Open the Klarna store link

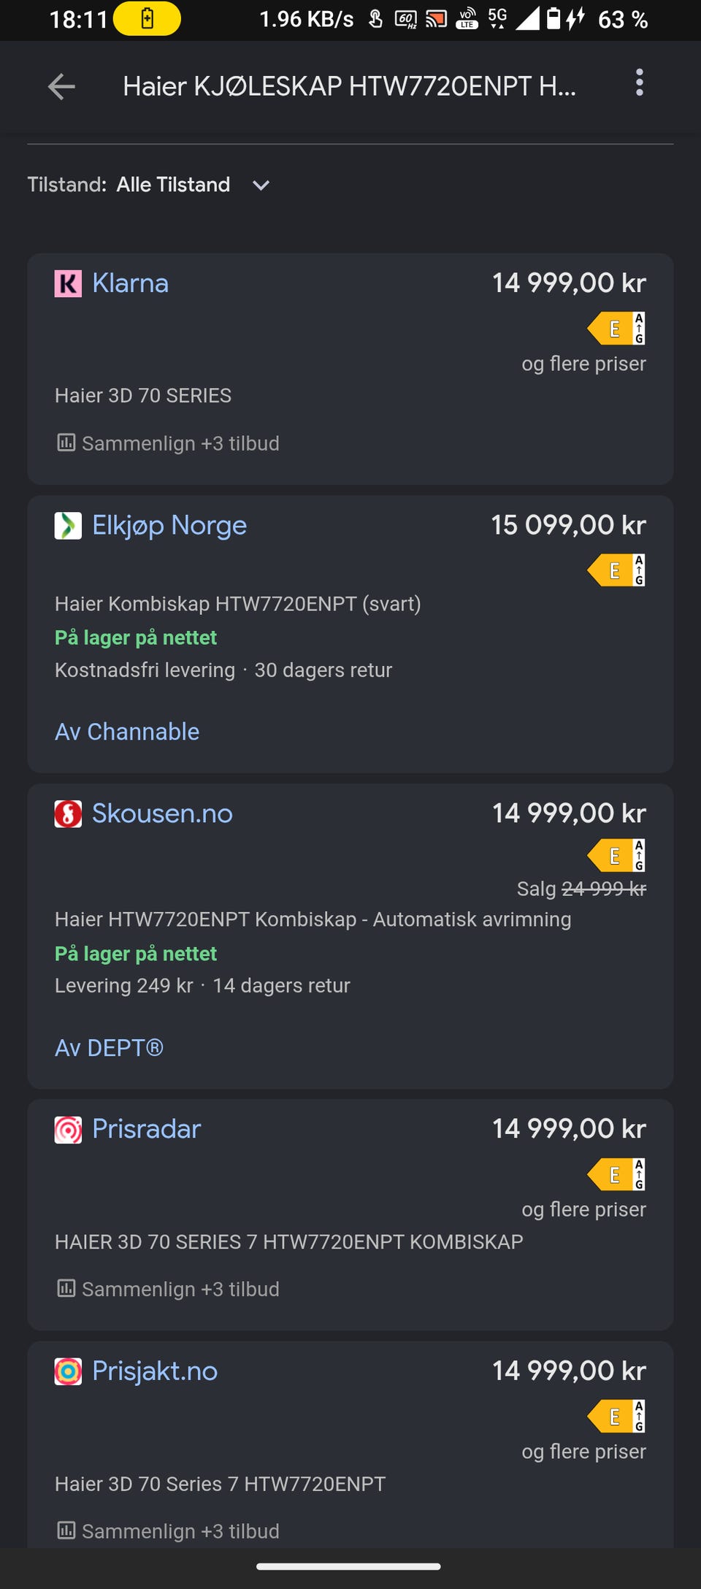pos(130,283)
